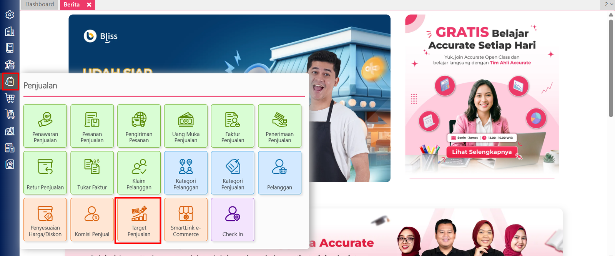This screenshot has width=615, height=256.
Task: Open Pesanan Penjualan tile
Action: pos(92,126)
